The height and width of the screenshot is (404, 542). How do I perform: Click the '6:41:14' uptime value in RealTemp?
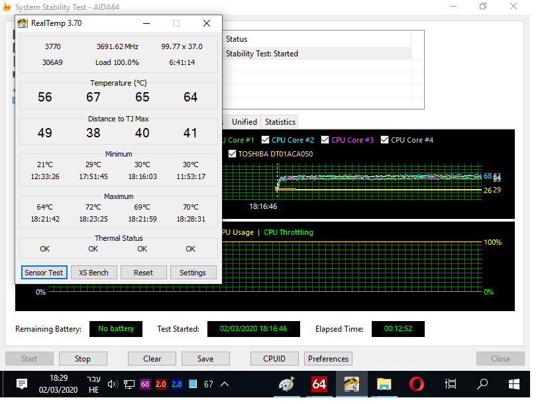tap(182, 62)
